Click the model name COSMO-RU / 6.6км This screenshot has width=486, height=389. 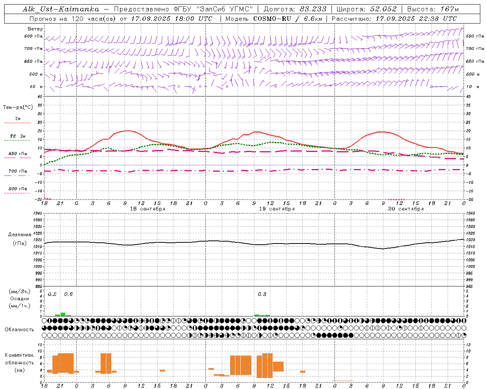pos(288,19)
